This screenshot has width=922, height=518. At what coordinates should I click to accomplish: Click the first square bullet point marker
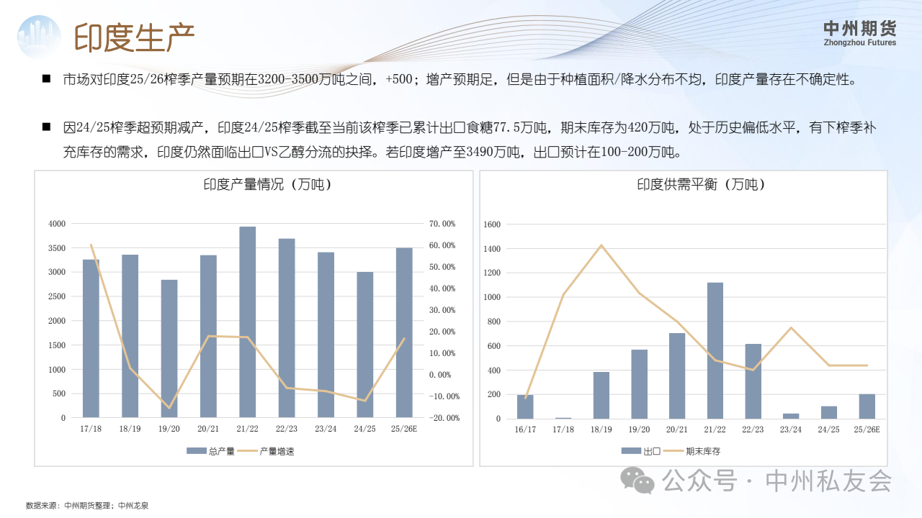(x=46, y=78)
